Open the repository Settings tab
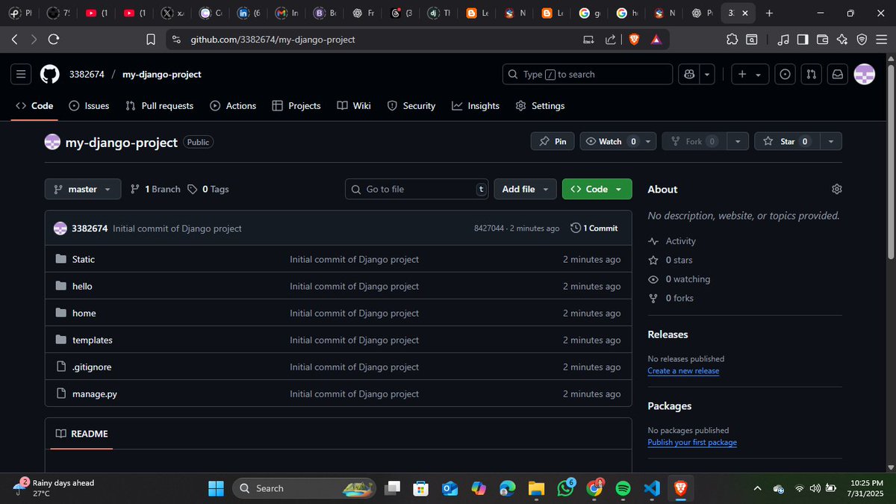Screen dimensions: 896x504 coord(540,106)
